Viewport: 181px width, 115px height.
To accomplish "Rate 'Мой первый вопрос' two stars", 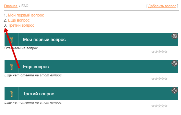I will point(156,52).
